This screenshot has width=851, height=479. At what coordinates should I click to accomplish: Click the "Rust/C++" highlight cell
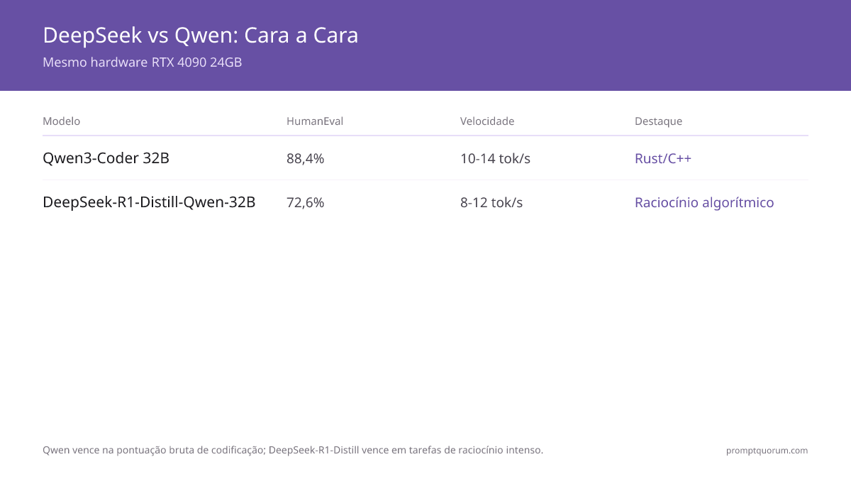[x=663, y=159]
